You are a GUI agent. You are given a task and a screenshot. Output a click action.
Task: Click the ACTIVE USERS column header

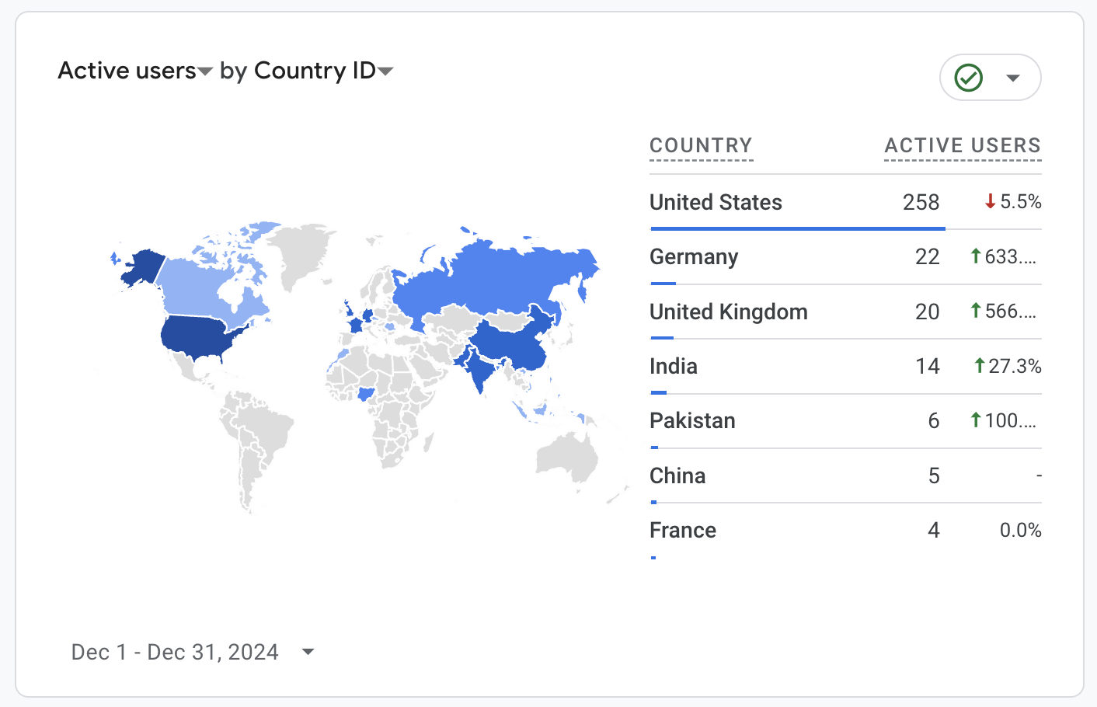pos(963,145)
